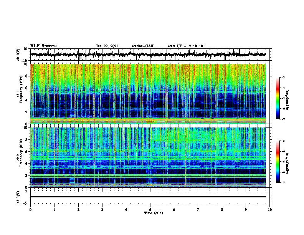Click the "-7" label on ch.2 colorbar
The height and width of the screenshot is (235, 304).
(x=283, y=182)
